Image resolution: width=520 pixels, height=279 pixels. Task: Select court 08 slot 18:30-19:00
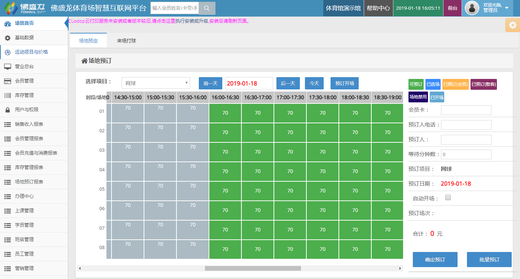pos(388,249)
